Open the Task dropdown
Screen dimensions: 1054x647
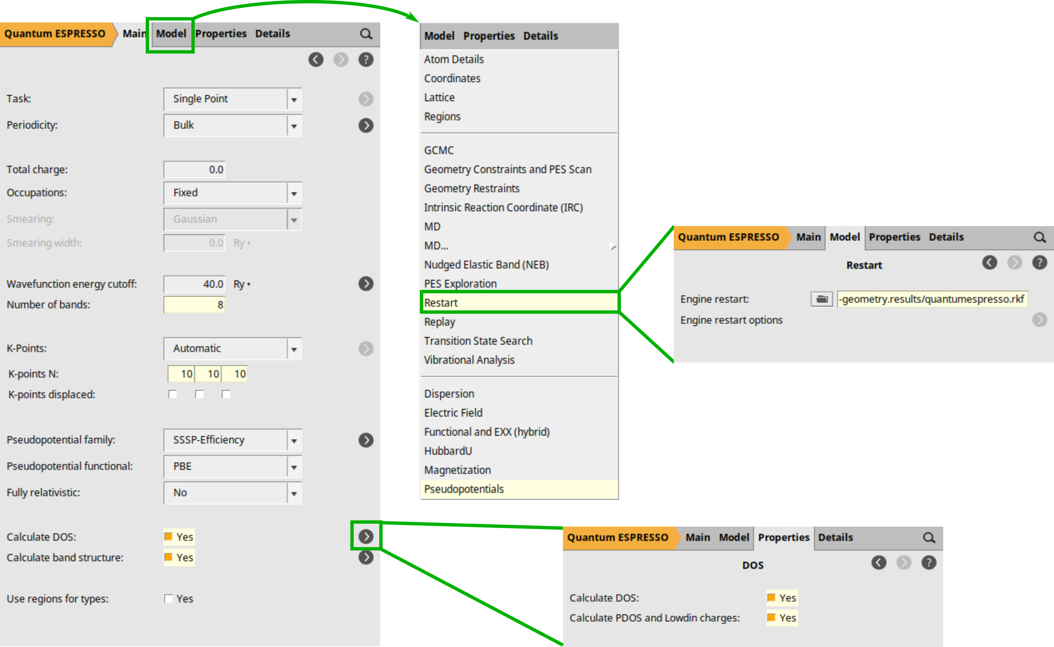point(233,99)
